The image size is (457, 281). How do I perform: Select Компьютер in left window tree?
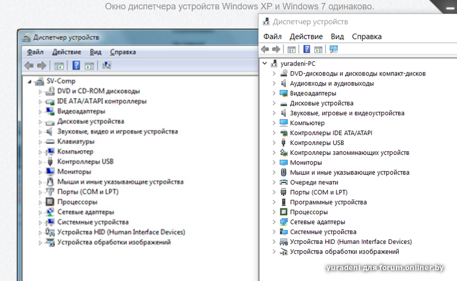click(75, 151)
